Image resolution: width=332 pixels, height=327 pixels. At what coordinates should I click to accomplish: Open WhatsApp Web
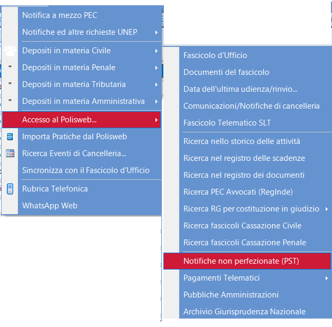click(50, 206)
